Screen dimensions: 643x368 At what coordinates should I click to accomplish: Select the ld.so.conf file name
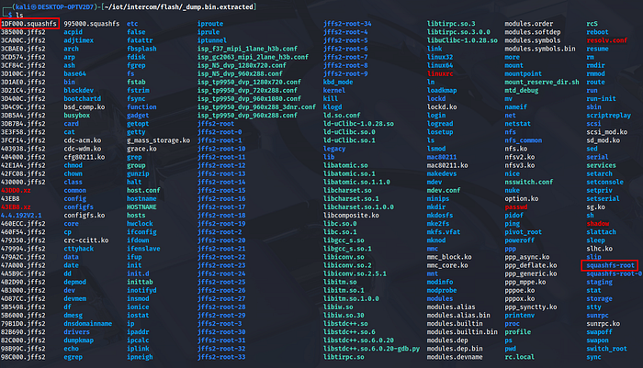342,115
